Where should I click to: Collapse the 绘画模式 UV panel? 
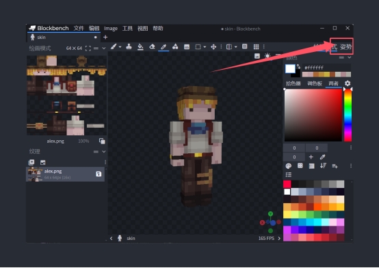(x=104, y=49)
